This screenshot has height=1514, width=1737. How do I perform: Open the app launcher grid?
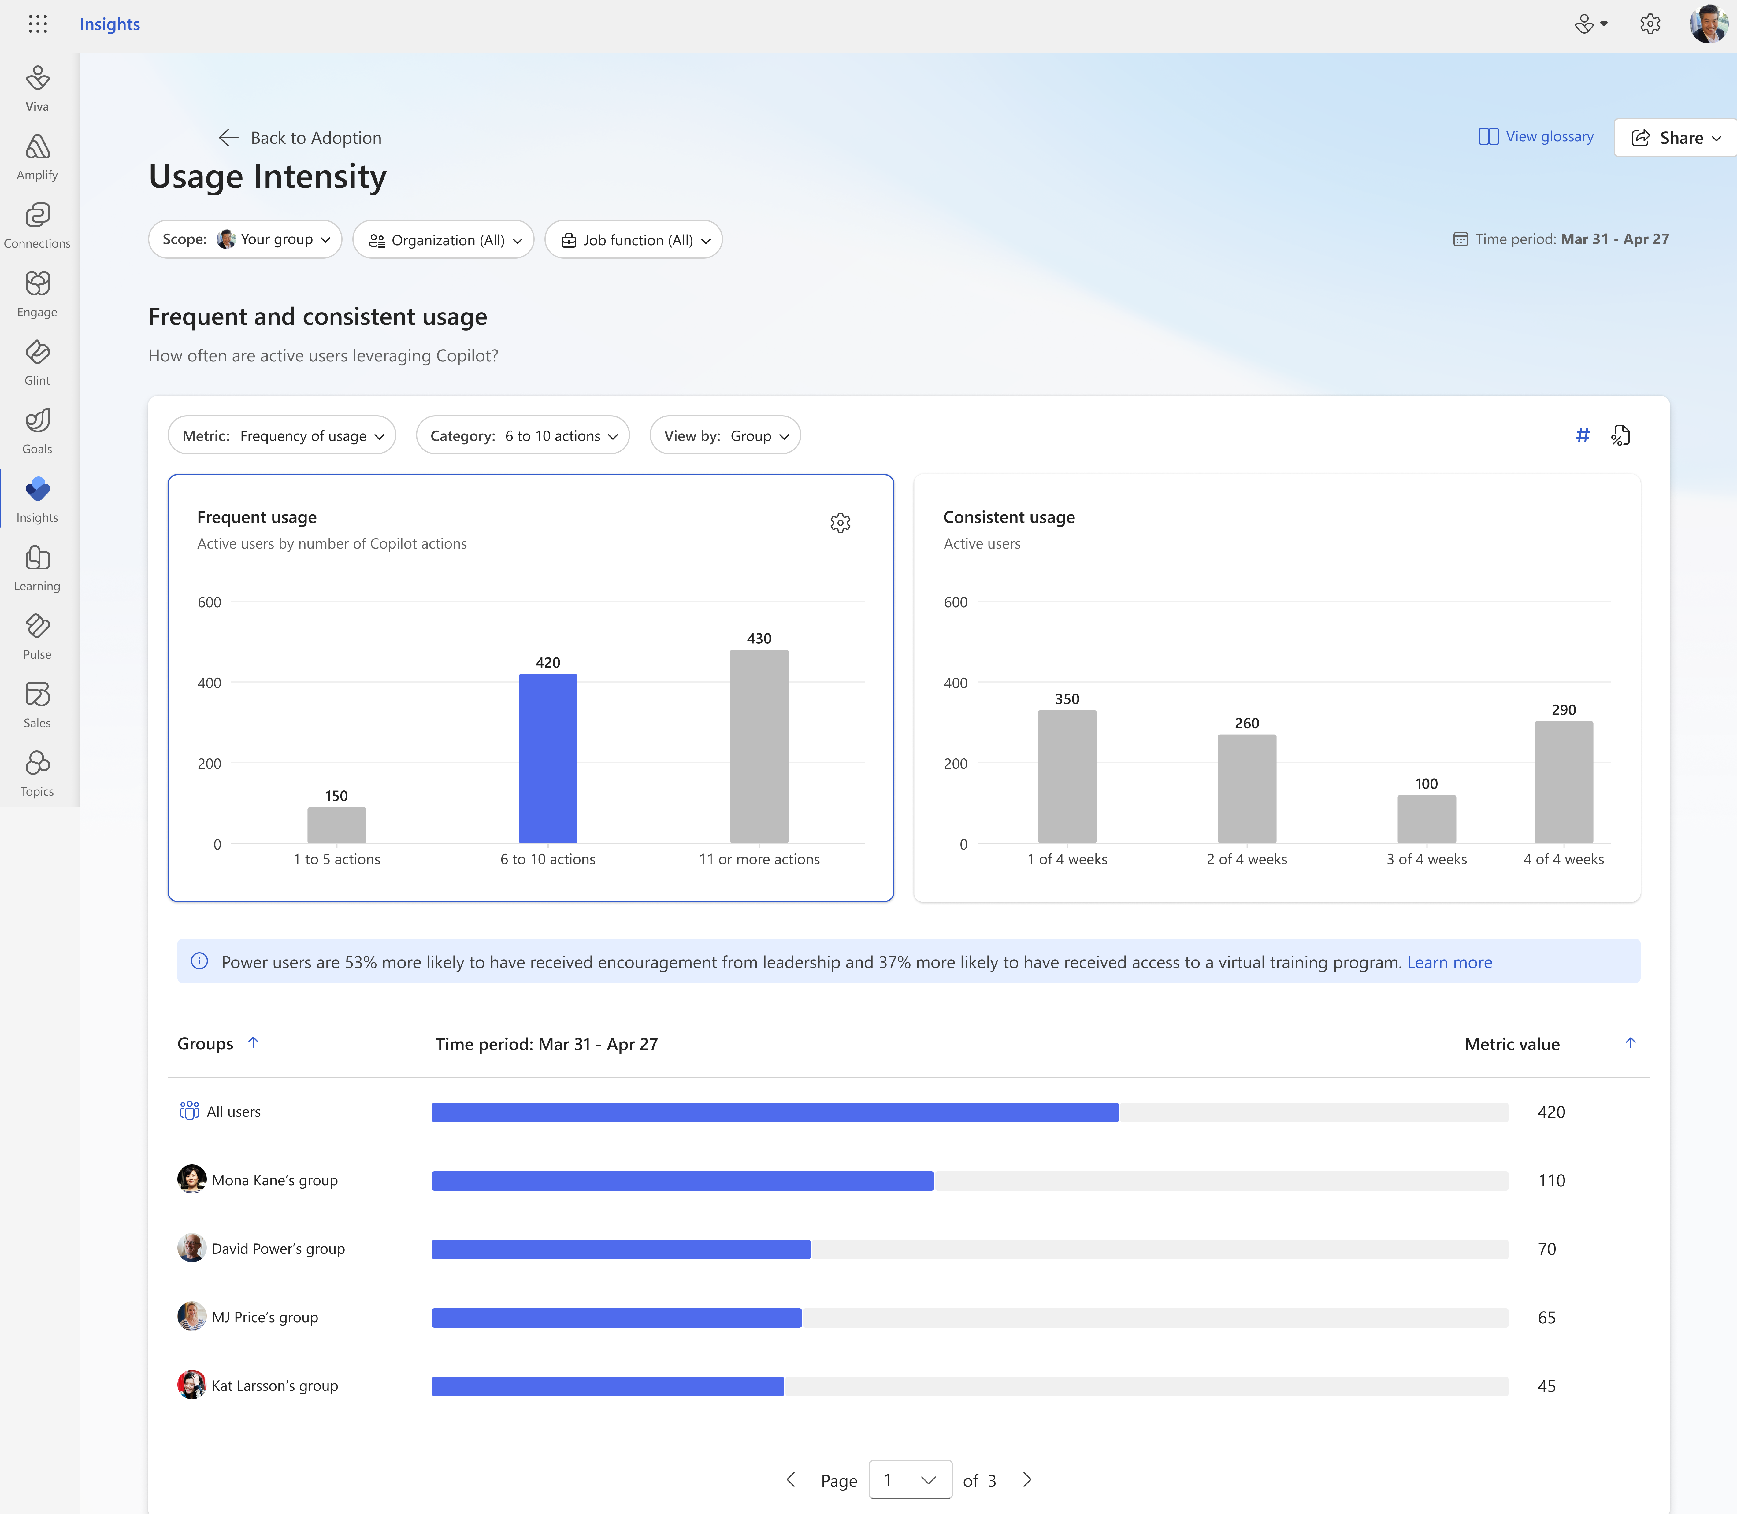coord(37,24)
